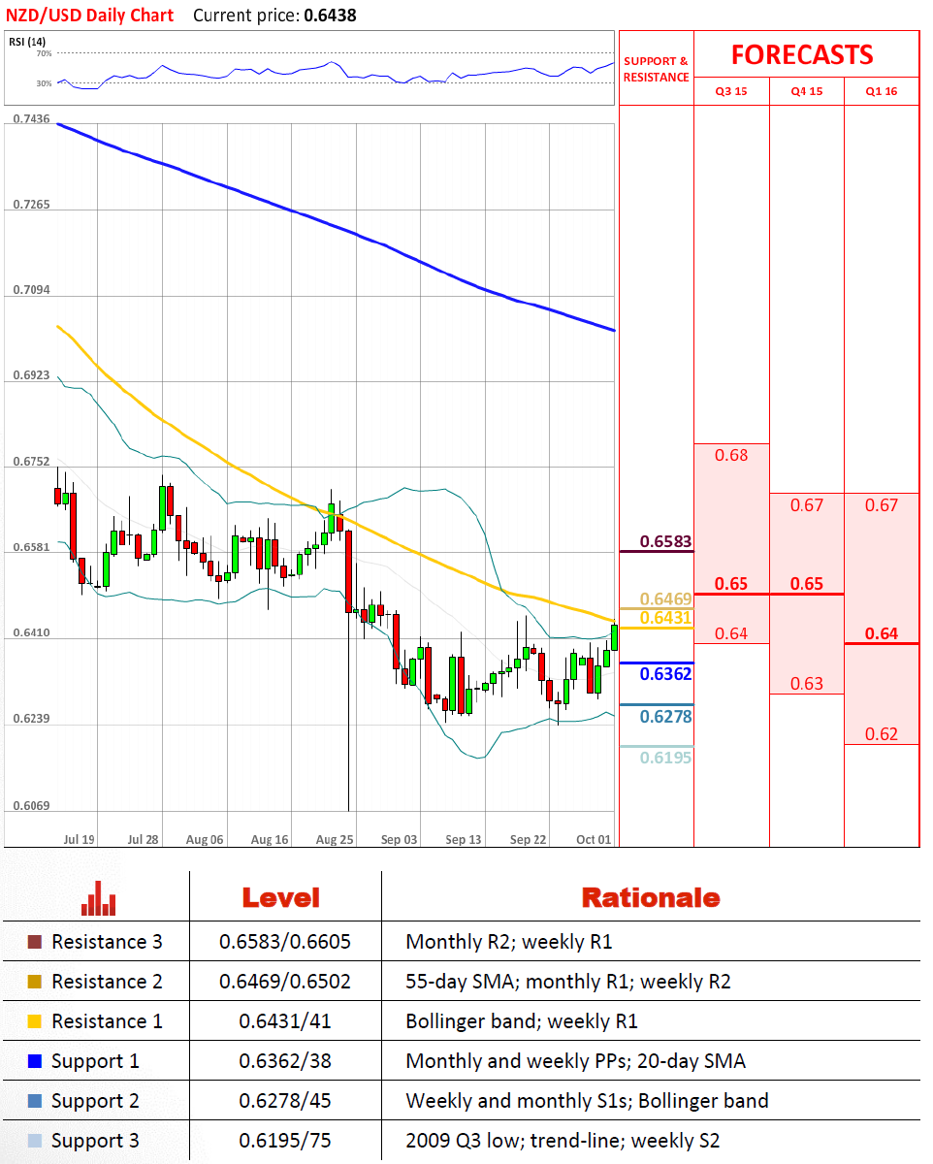Click the 30% RSI level label

45,83
